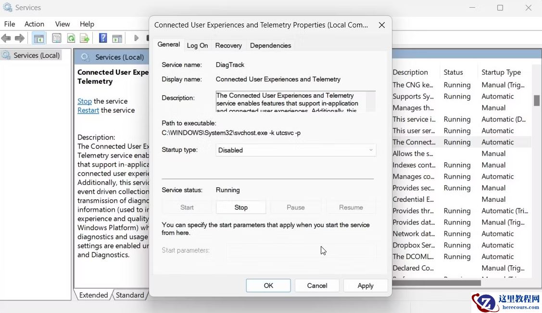Click the Start parameters input field

click(x=302, y=250)
